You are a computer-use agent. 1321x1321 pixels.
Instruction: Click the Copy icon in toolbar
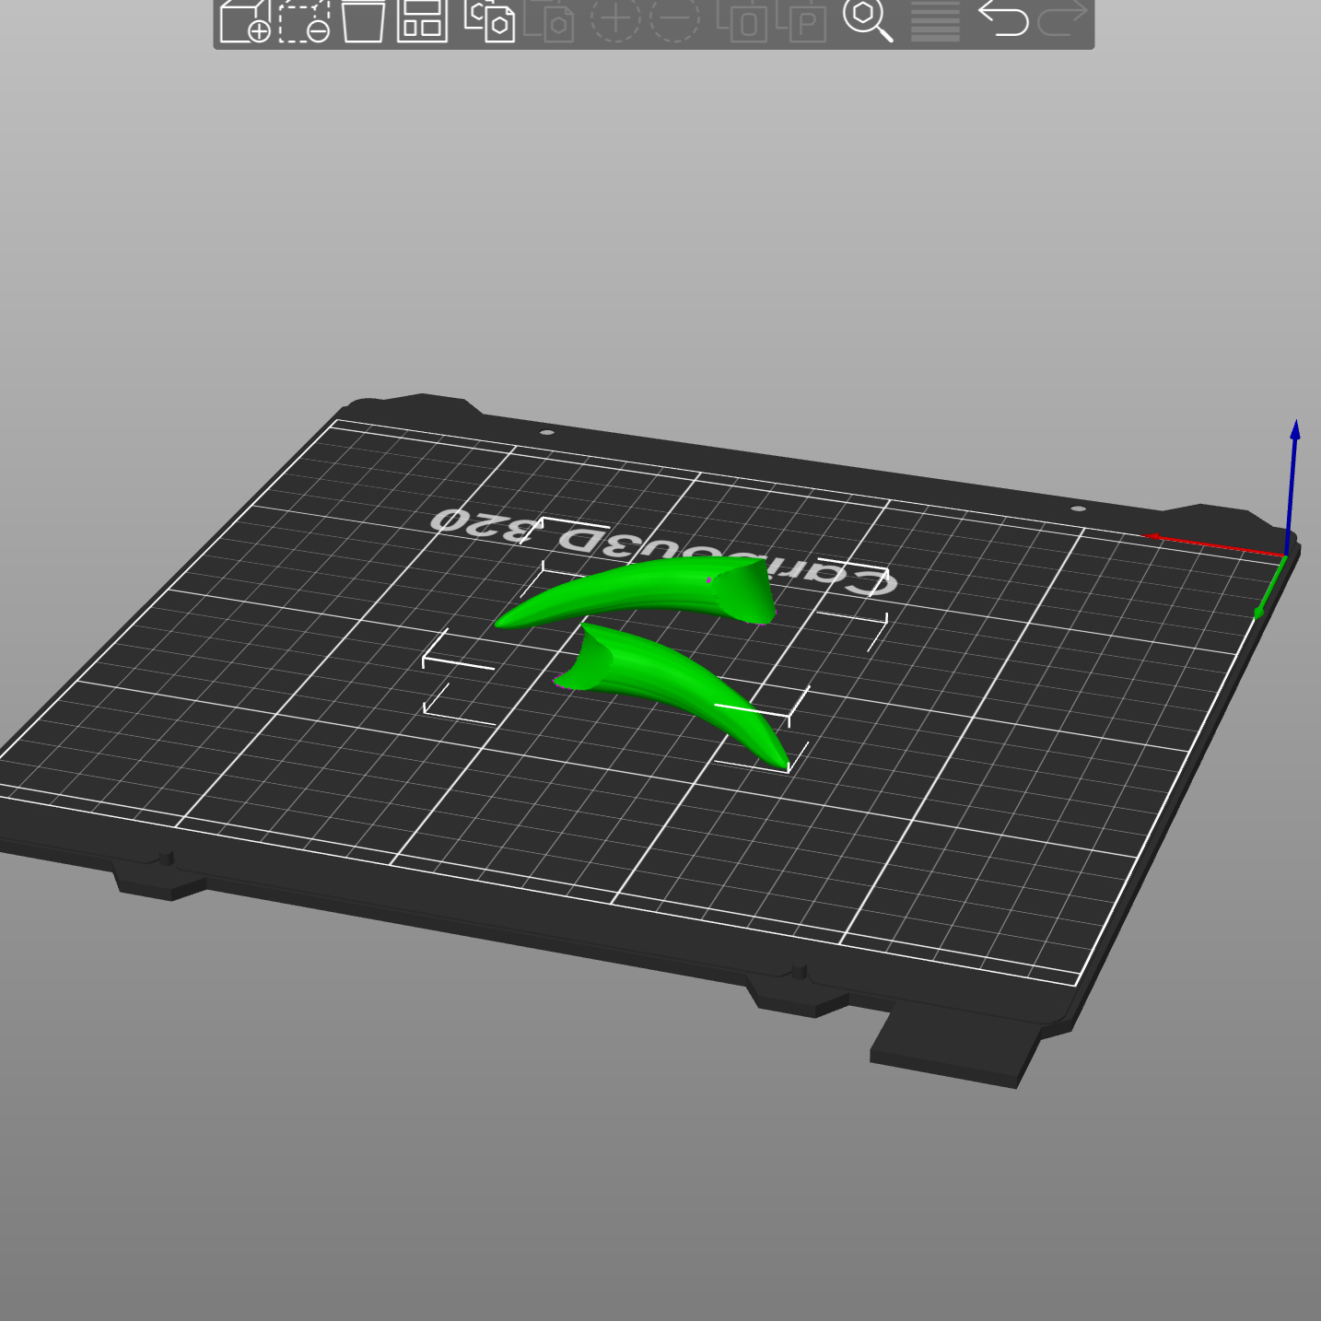(489, 20)
